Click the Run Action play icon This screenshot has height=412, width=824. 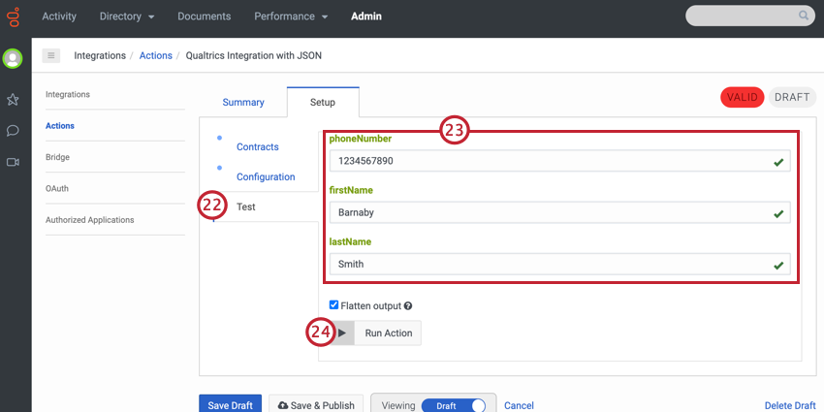(342, 333)
